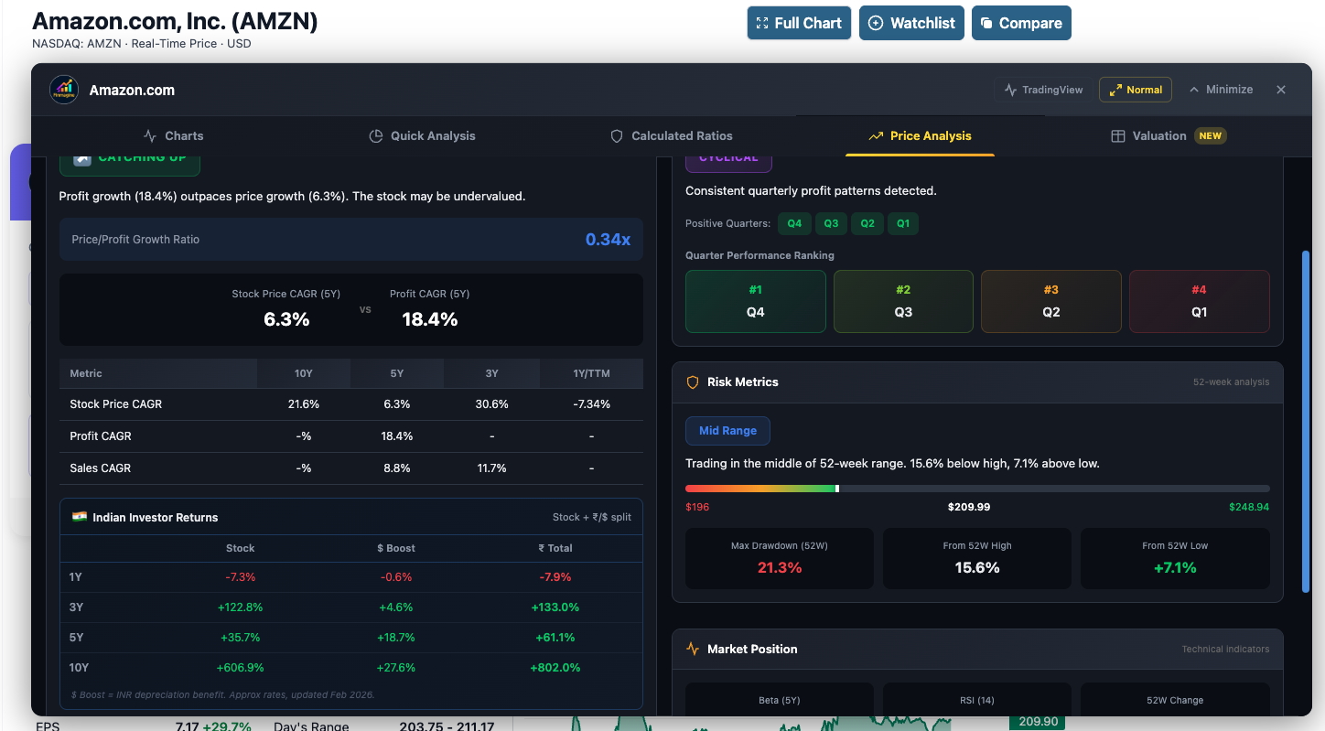Open the Normal size dropdown

[1135, 90]
